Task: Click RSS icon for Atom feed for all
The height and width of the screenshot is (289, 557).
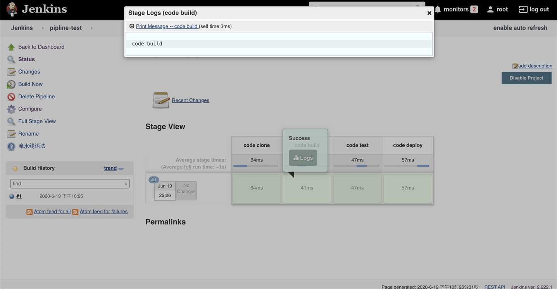Action: tap(29, 212)
